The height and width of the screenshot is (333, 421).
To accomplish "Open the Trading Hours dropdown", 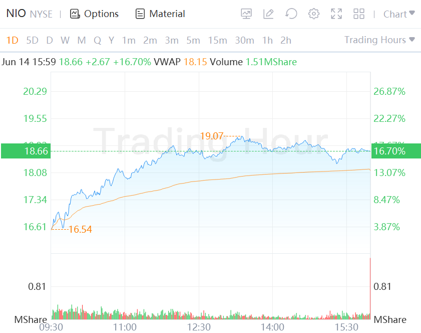I will tap(379, 40).
